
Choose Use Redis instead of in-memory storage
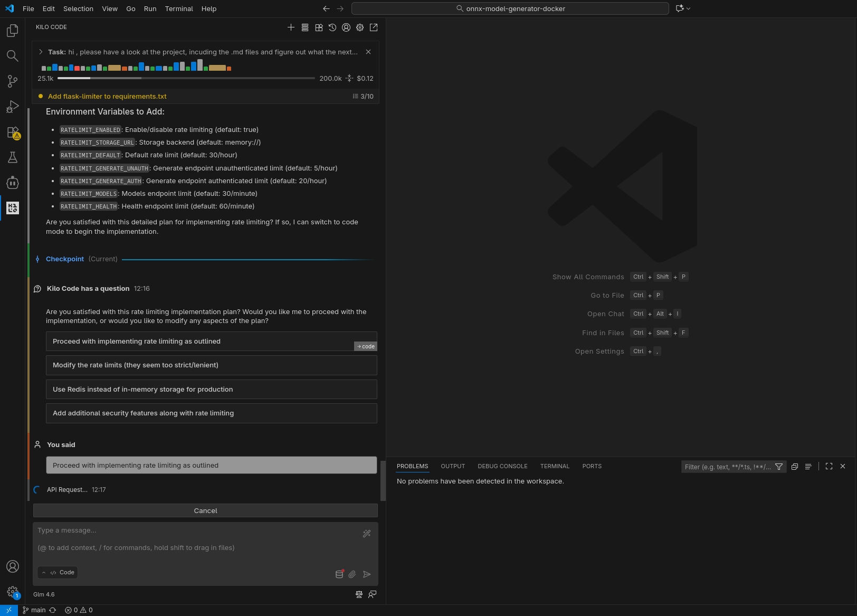(x=211, y=390)
